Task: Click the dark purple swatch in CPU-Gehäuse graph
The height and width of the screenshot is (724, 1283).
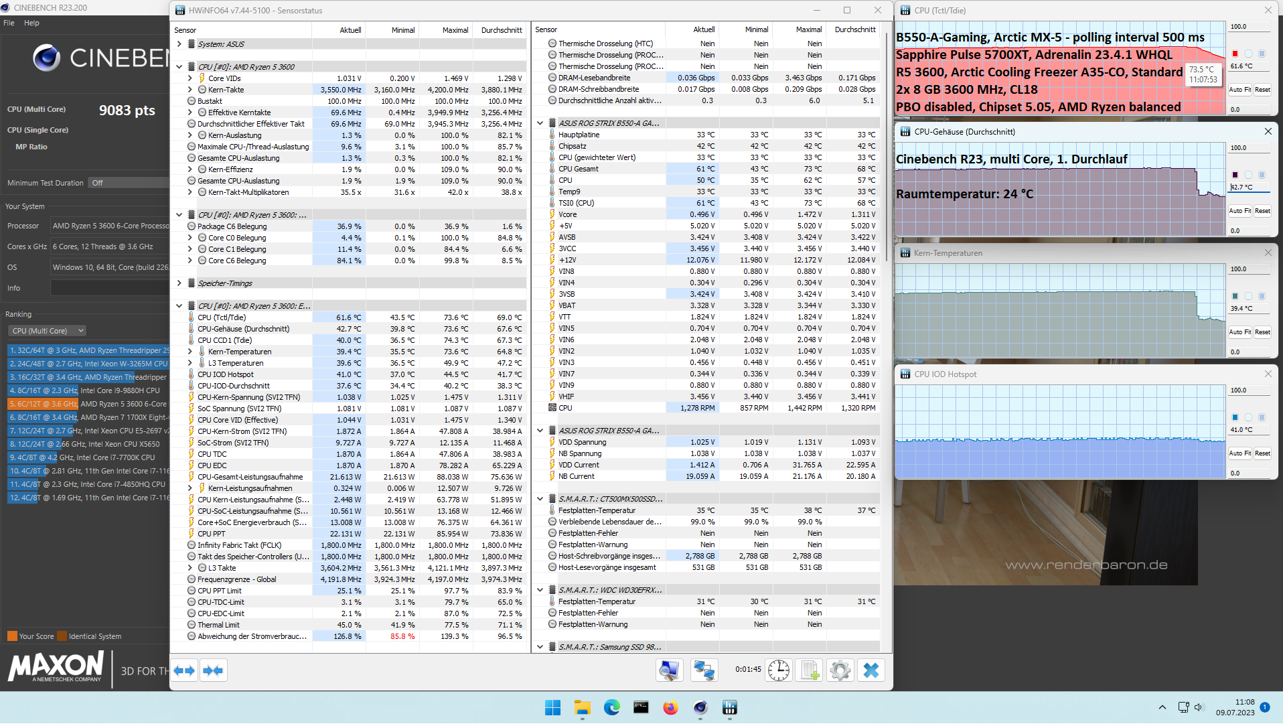Action: coord(1235,175)
